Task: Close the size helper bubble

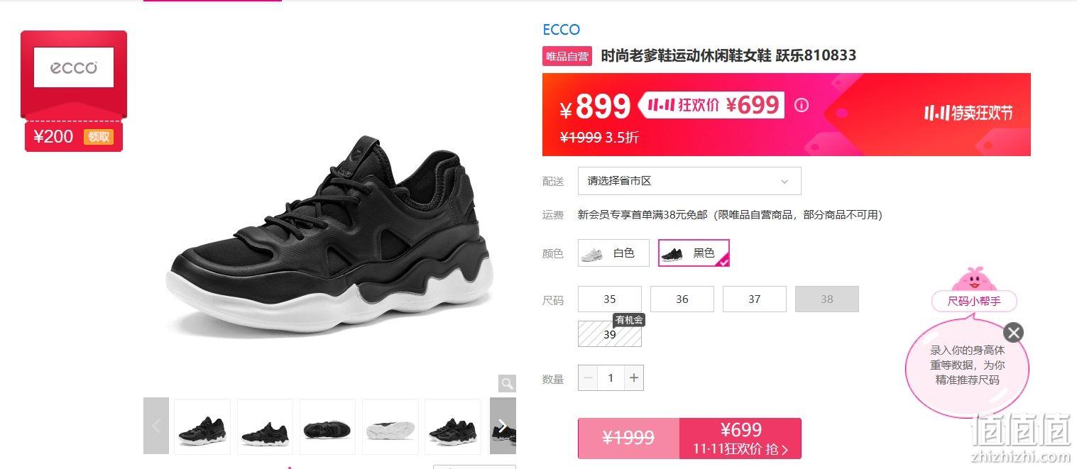Action: point(1014,332)
